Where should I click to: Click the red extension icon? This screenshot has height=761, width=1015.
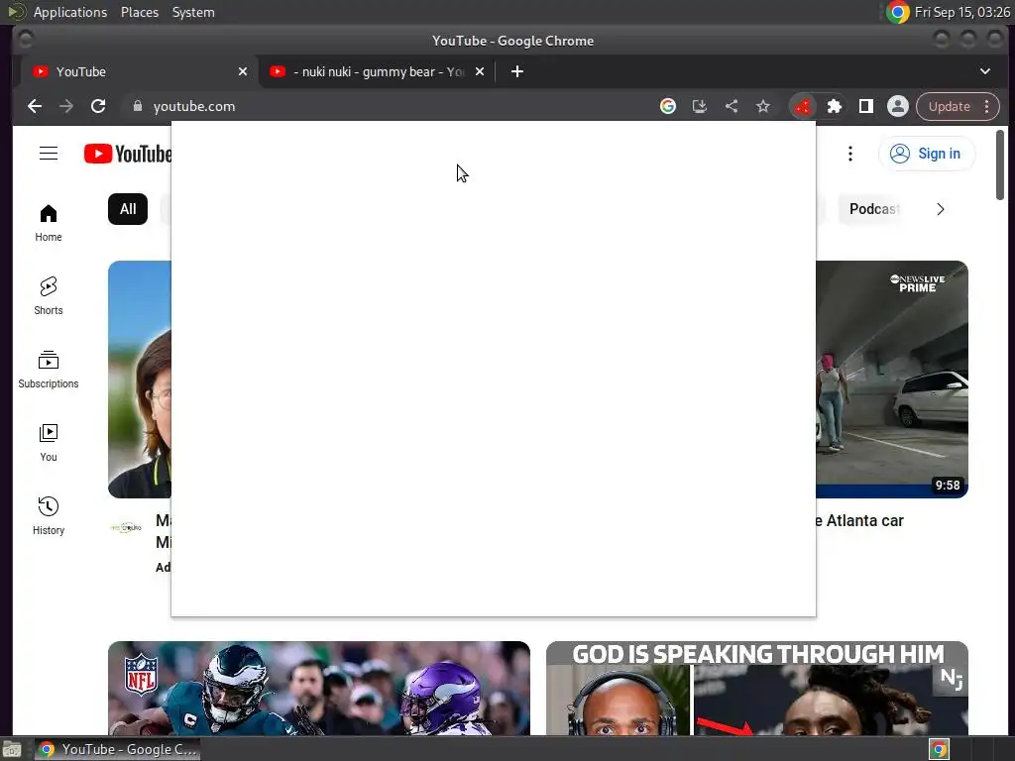(x=803, y=106)
